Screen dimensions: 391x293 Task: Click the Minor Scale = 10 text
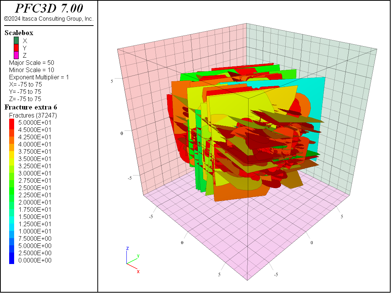tap(32, 70)
